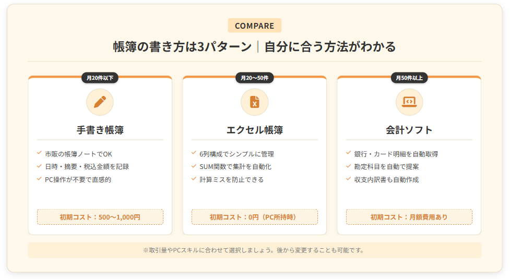Click checkmark beside 市販の帳簿ノートでOK
This screenshot has width=510, height=279.
tap(39, 153)
